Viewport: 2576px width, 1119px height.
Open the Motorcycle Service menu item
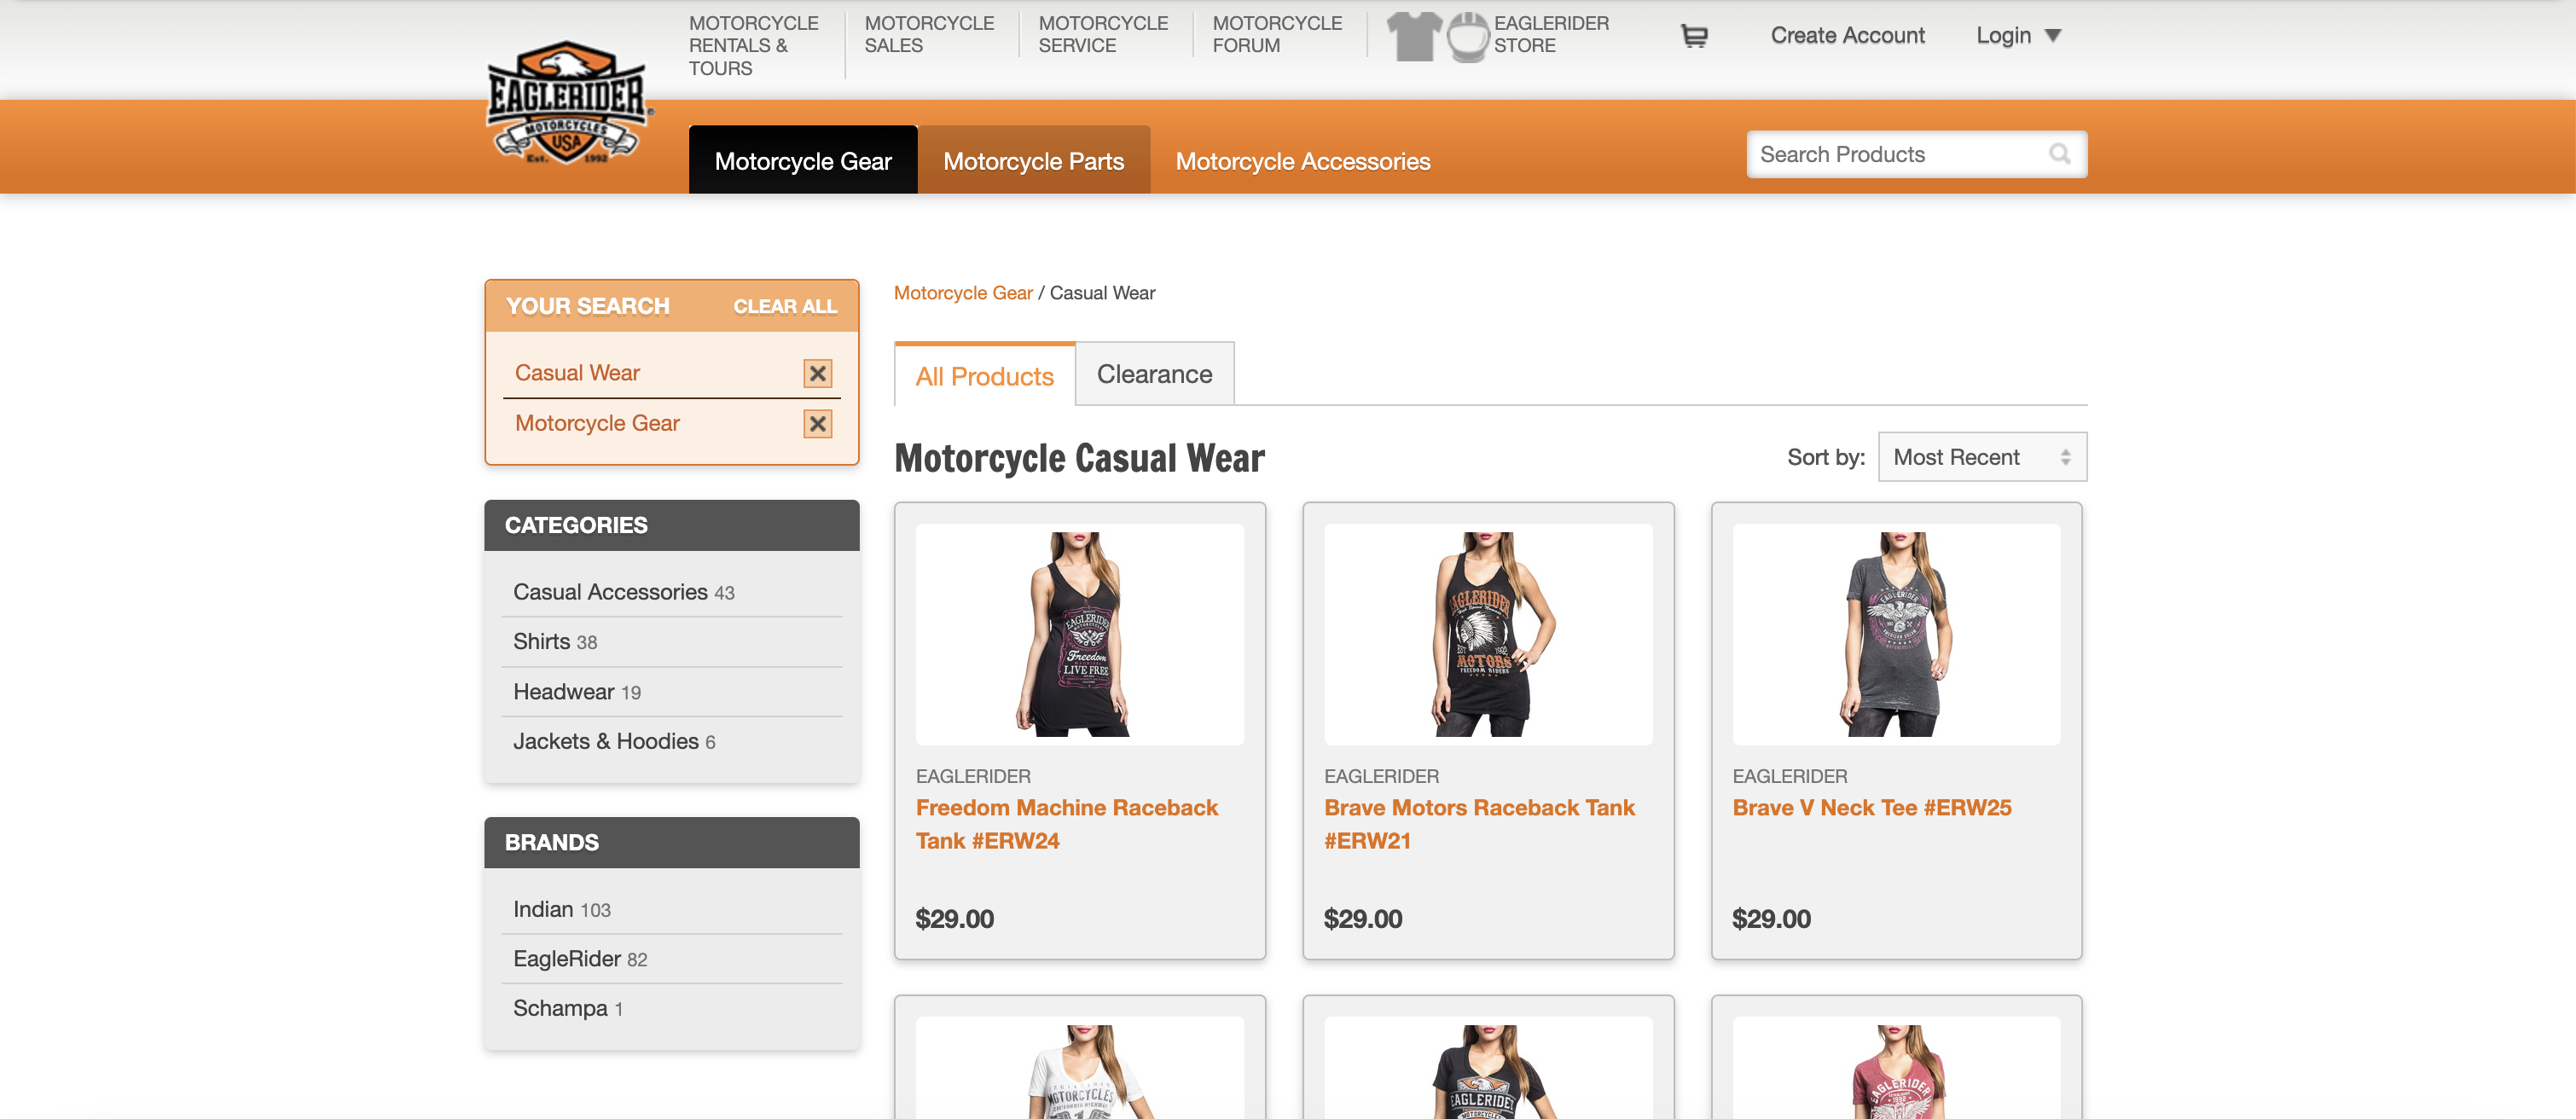point(1102,34)
